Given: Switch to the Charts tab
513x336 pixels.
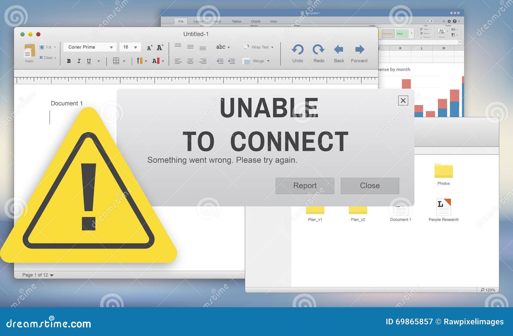Looking at the screenshot, I should (256, 21).
